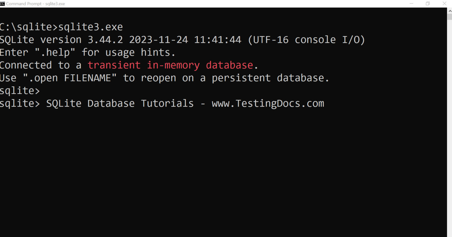Click the empty sqlite> prompt above tutorials line
Viewport: 452px width, 237px height.
coord(20,90)
